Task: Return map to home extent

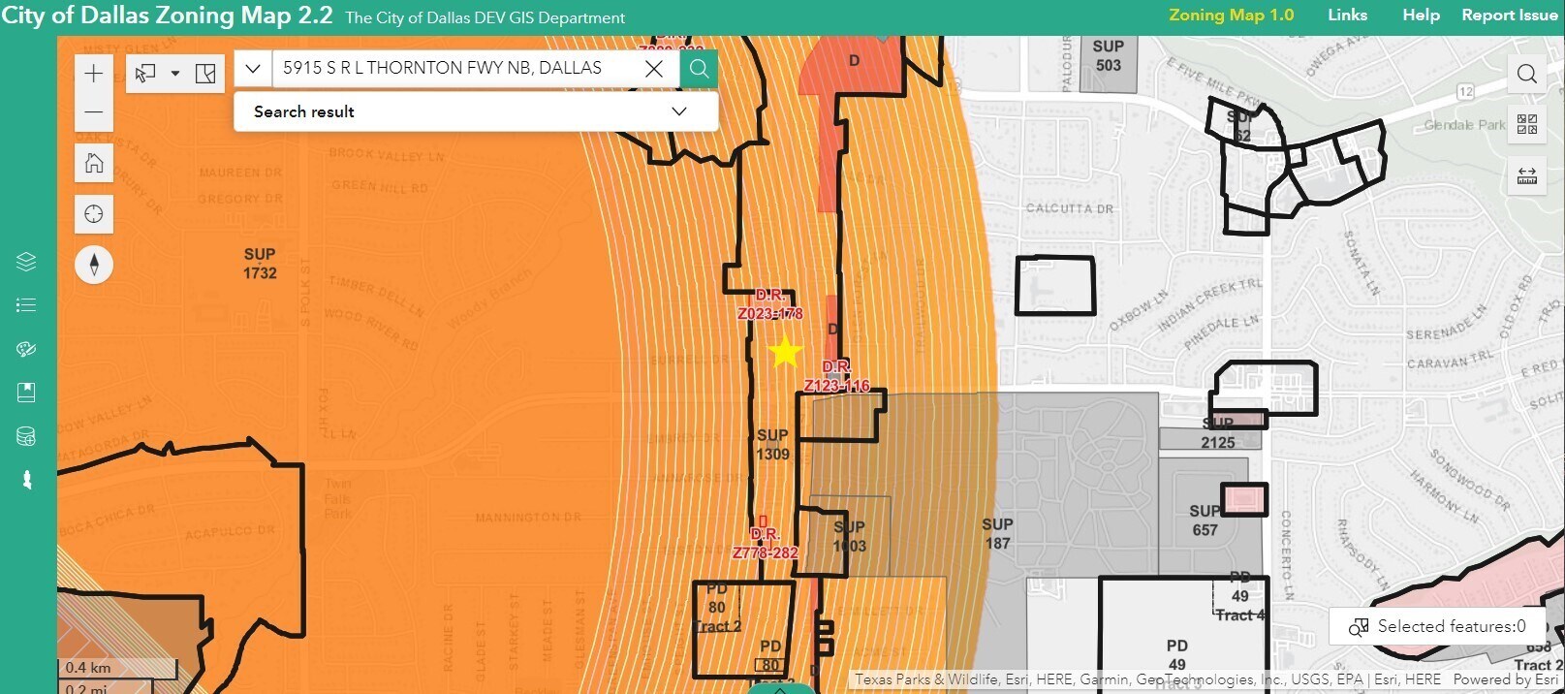Action: [x=94, y=163]
